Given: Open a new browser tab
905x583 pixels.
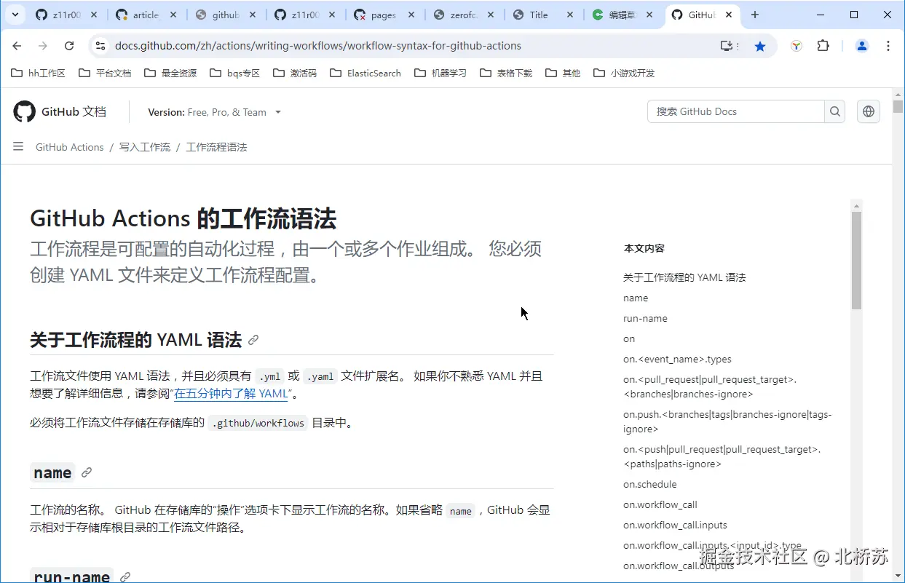Looking at the screenshot, I should [x=755, y=15].
